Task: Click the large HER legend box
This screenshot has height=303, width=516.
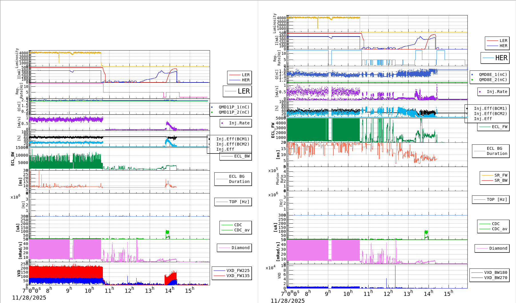Action: pyautogui.click(x=495, y=58)
